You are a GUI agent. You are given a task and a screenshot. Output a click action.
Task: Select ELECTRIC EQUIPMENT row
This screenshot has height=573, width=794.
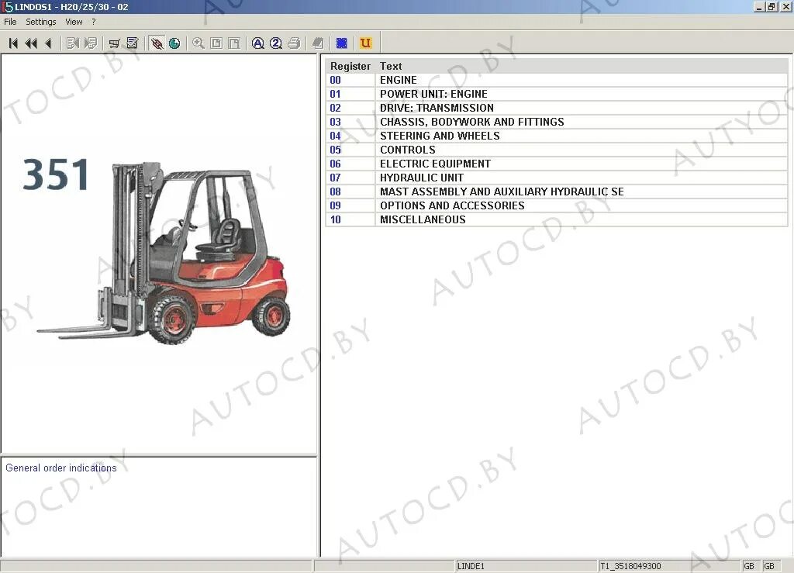tap(557, 164)
